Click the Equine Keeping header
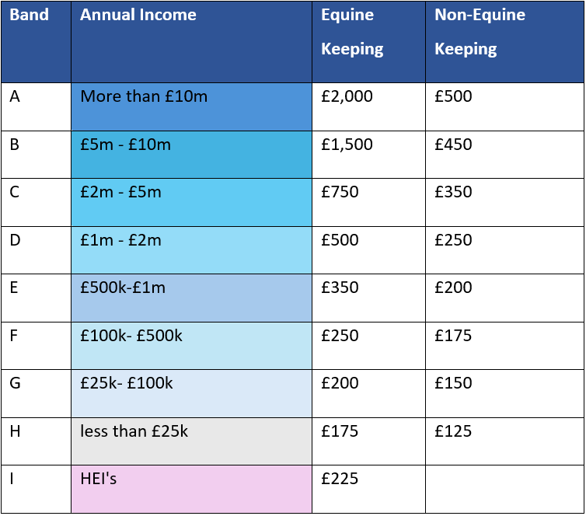 [368, 42]
